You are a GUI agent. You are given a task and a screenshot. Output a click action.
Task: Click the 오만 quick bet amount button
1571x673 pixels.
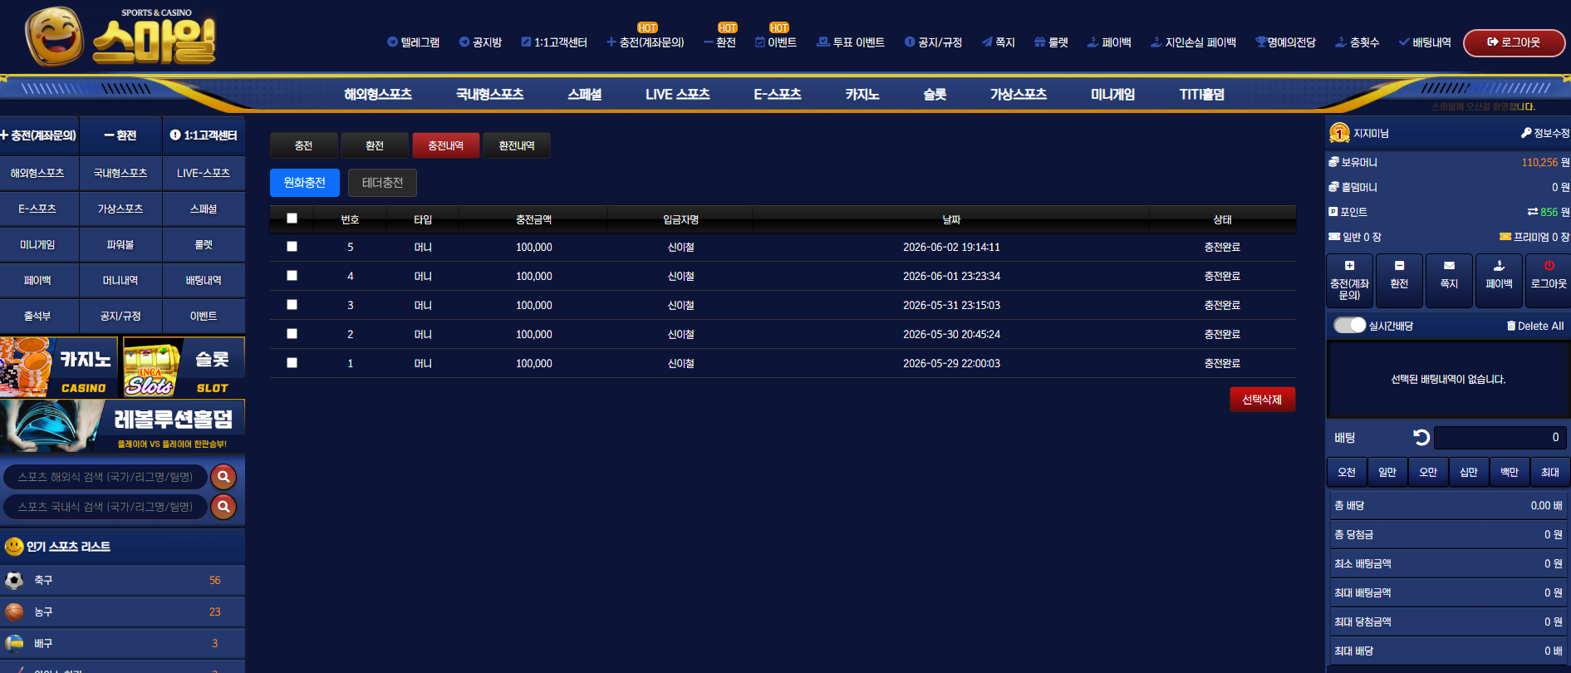pyautogui.click(x=1428, y=472)
